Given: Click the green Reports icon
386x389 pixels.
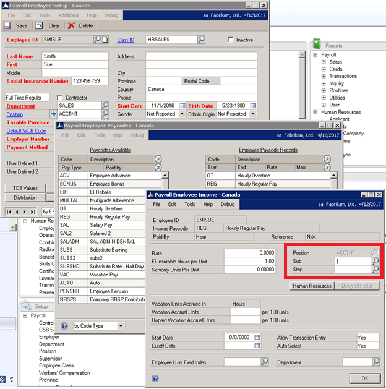Looking at the screenshot, I should [x=317, y=44].
